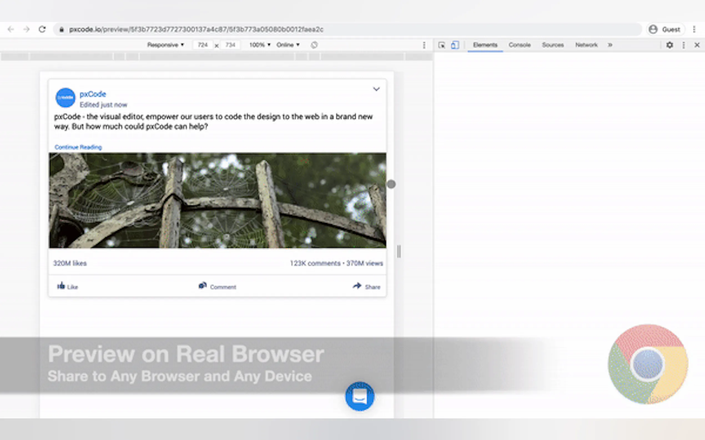Show more DevTools tabs chevron
Image resolution: width=705 pixels, height=440 pixels.
[610, 45]
